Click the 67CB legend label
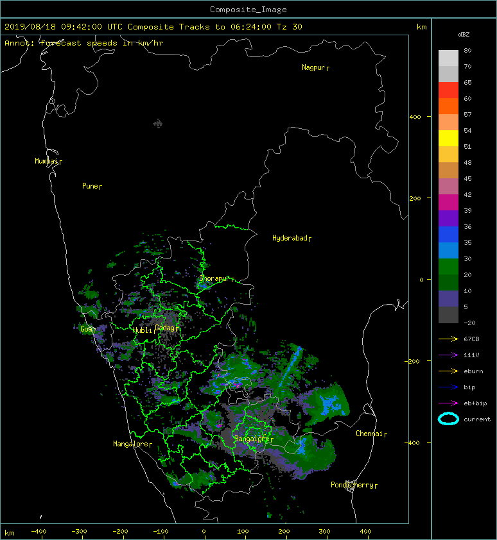497x540 pixels. [471, 339]
